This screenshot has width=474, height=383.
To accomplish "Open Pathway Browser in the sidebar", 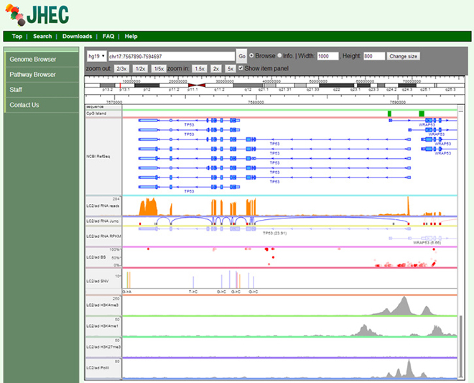I will (32, 74).
